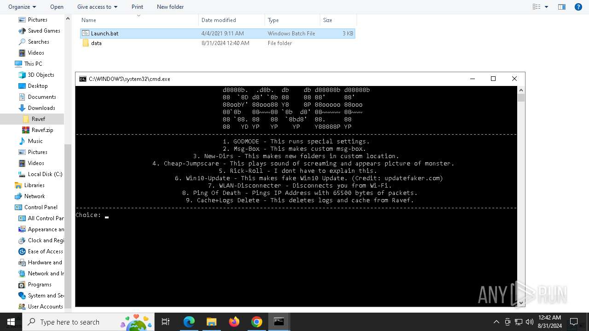
Task: Open the notification center icon
Action: pos(574,322)
